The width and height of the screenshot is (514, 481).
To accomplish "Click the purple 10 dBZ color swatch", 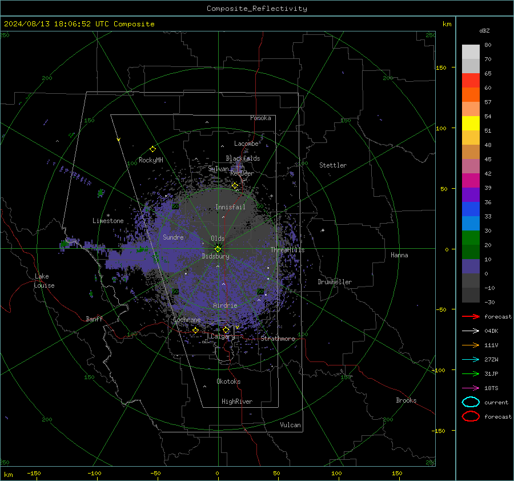I will coord(471,267).
